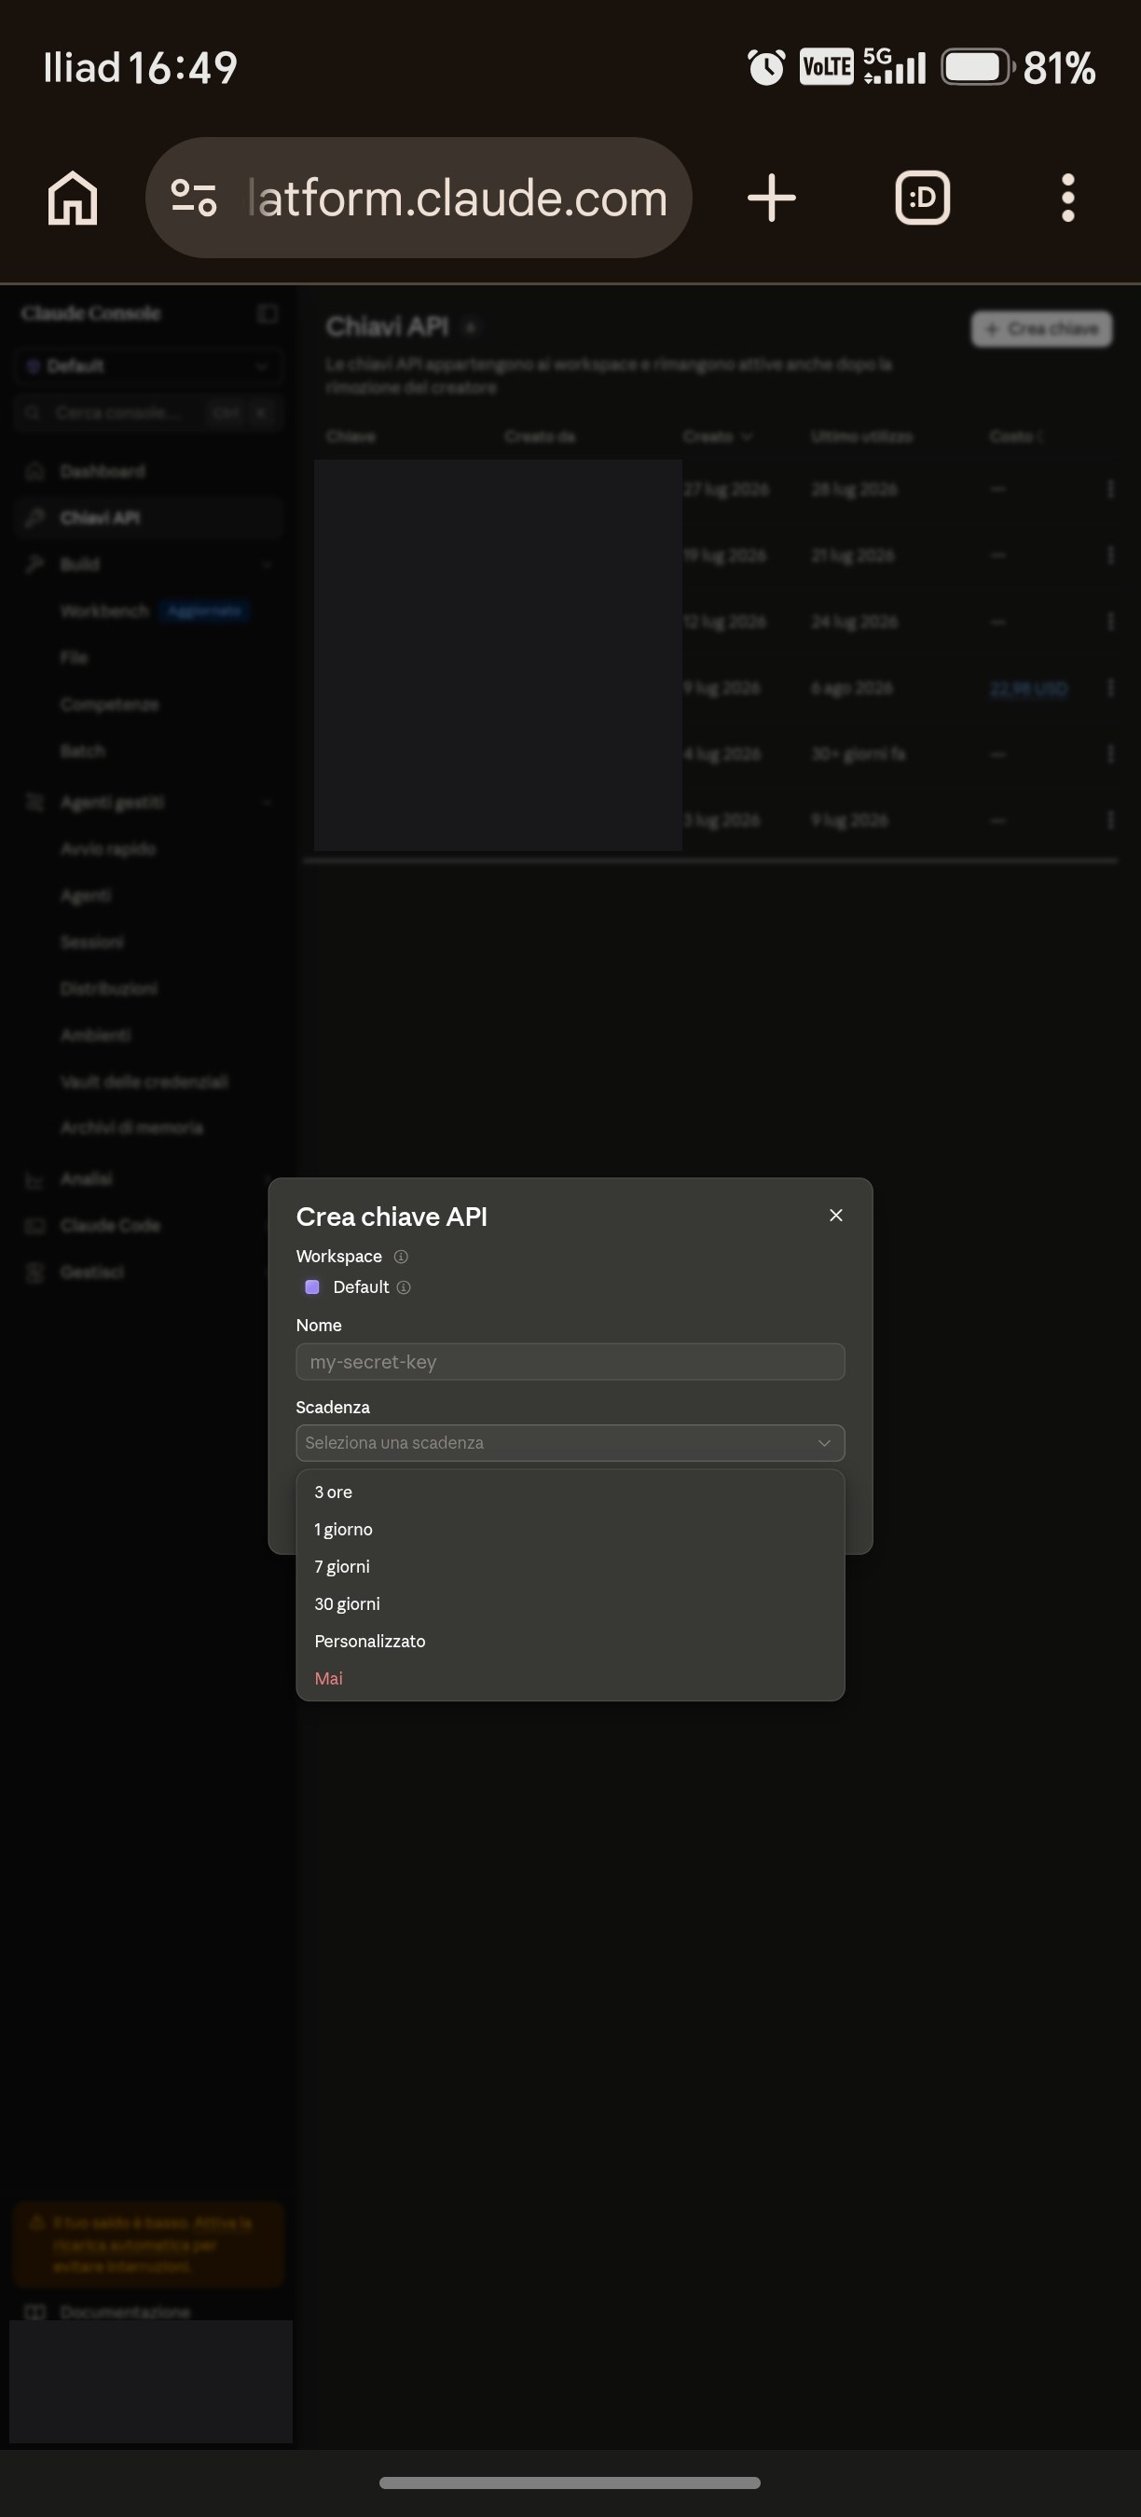Click the Gestisci icon in sidebar

coord(35,1272)
